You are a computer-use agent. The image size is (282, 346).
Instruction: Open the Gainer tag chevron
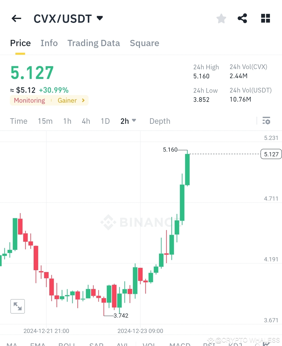[x=83, y=100]
